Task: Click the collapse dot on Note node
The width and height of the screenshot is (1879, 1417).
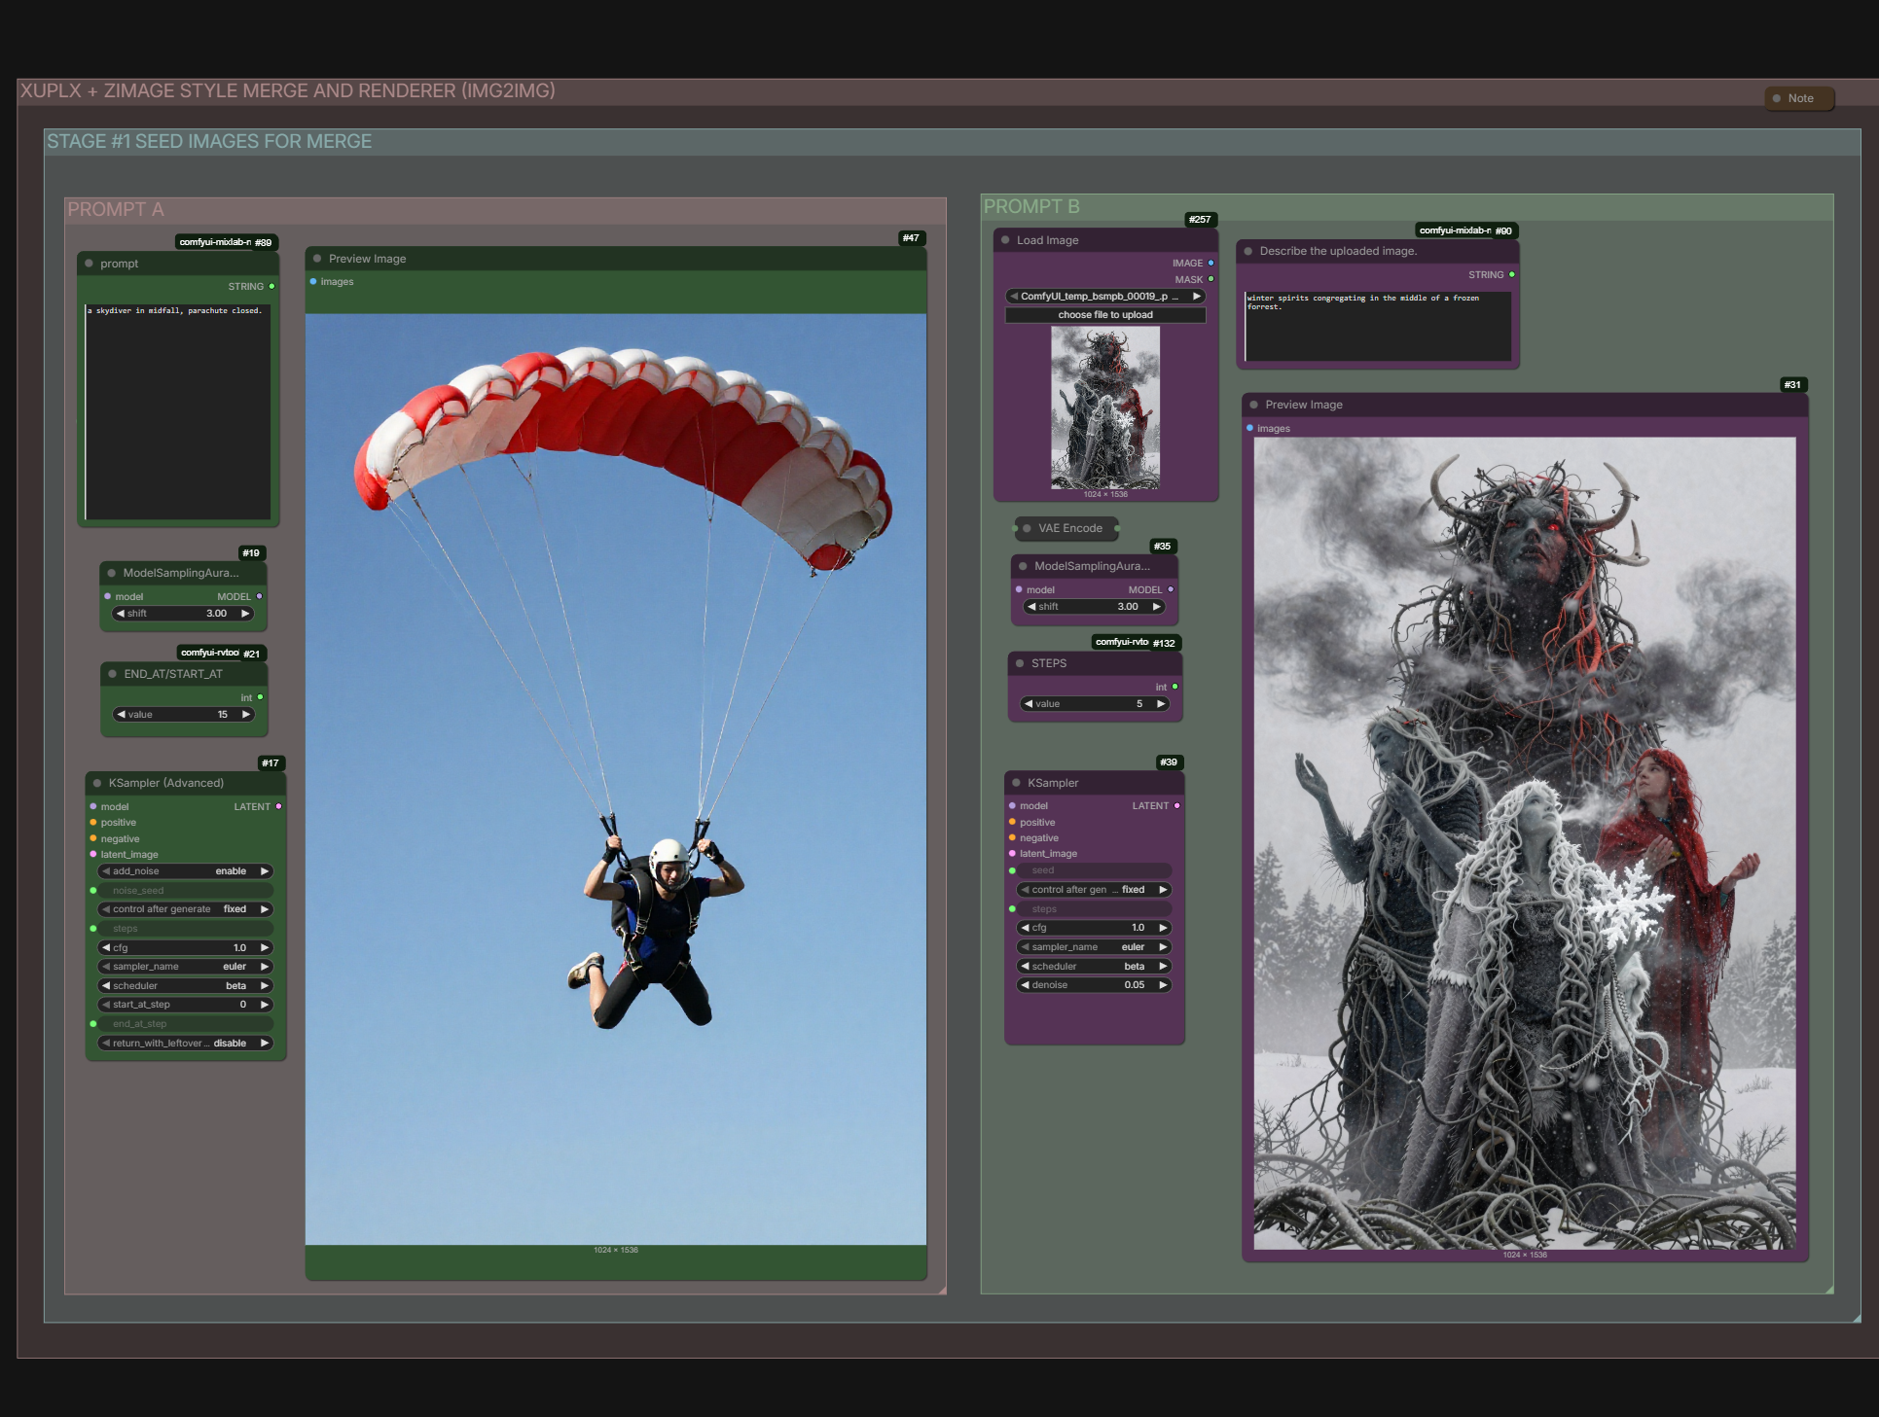Action: (x=1777, y=98)
